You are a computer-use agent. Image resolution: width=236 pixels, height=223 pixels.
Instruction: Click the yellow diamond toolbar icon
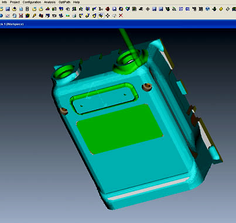click(221, 9)
